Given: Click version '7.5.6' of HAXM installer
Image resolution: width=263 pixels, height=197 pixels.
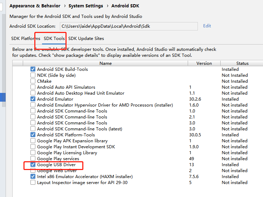Looking at the screenshot, I should pyautogui.click(x=194, y=177).
